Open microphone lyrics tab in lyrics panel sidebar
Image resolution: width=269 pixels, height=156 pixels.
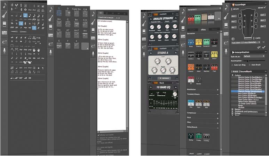pyautogui.click(x=93, y=53)
